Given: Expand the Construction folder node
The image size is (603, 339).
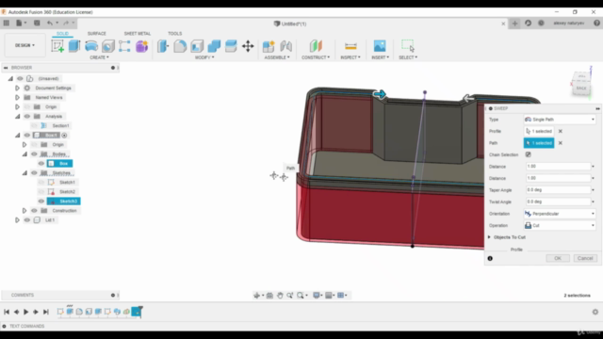Looking at the screenshot, I should coord(24,211).
